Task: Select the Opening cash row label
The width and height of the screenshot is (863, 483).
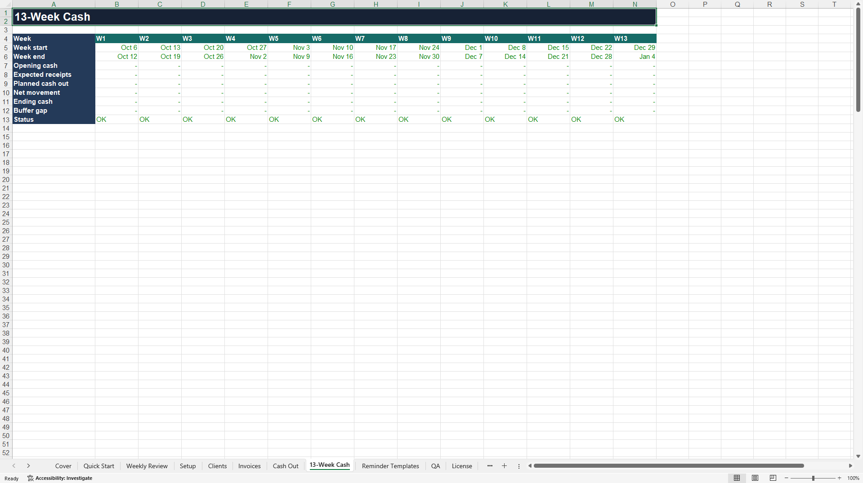Action: click(54, 66)
